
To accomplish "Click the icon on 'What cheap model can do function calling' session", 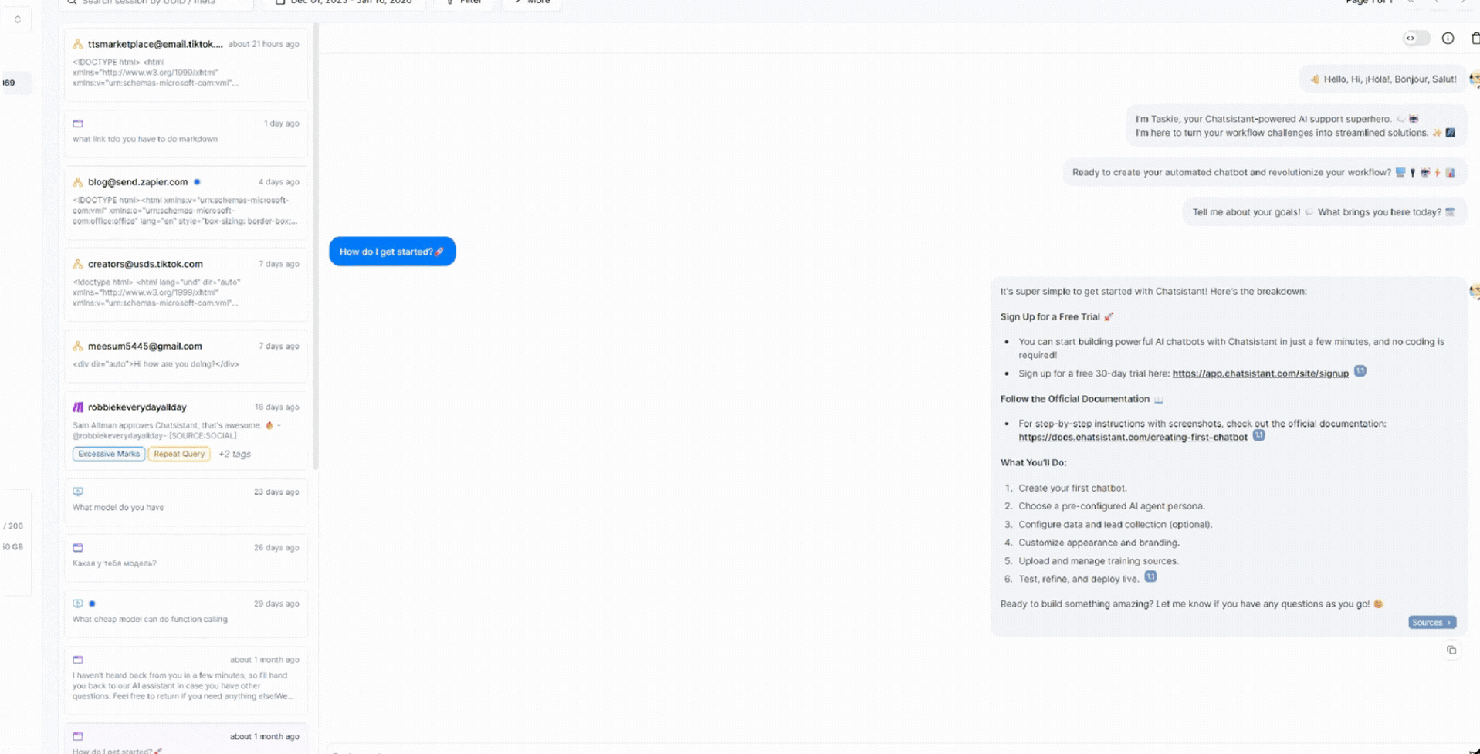I will pyautogui.click(x=78, y=604).
